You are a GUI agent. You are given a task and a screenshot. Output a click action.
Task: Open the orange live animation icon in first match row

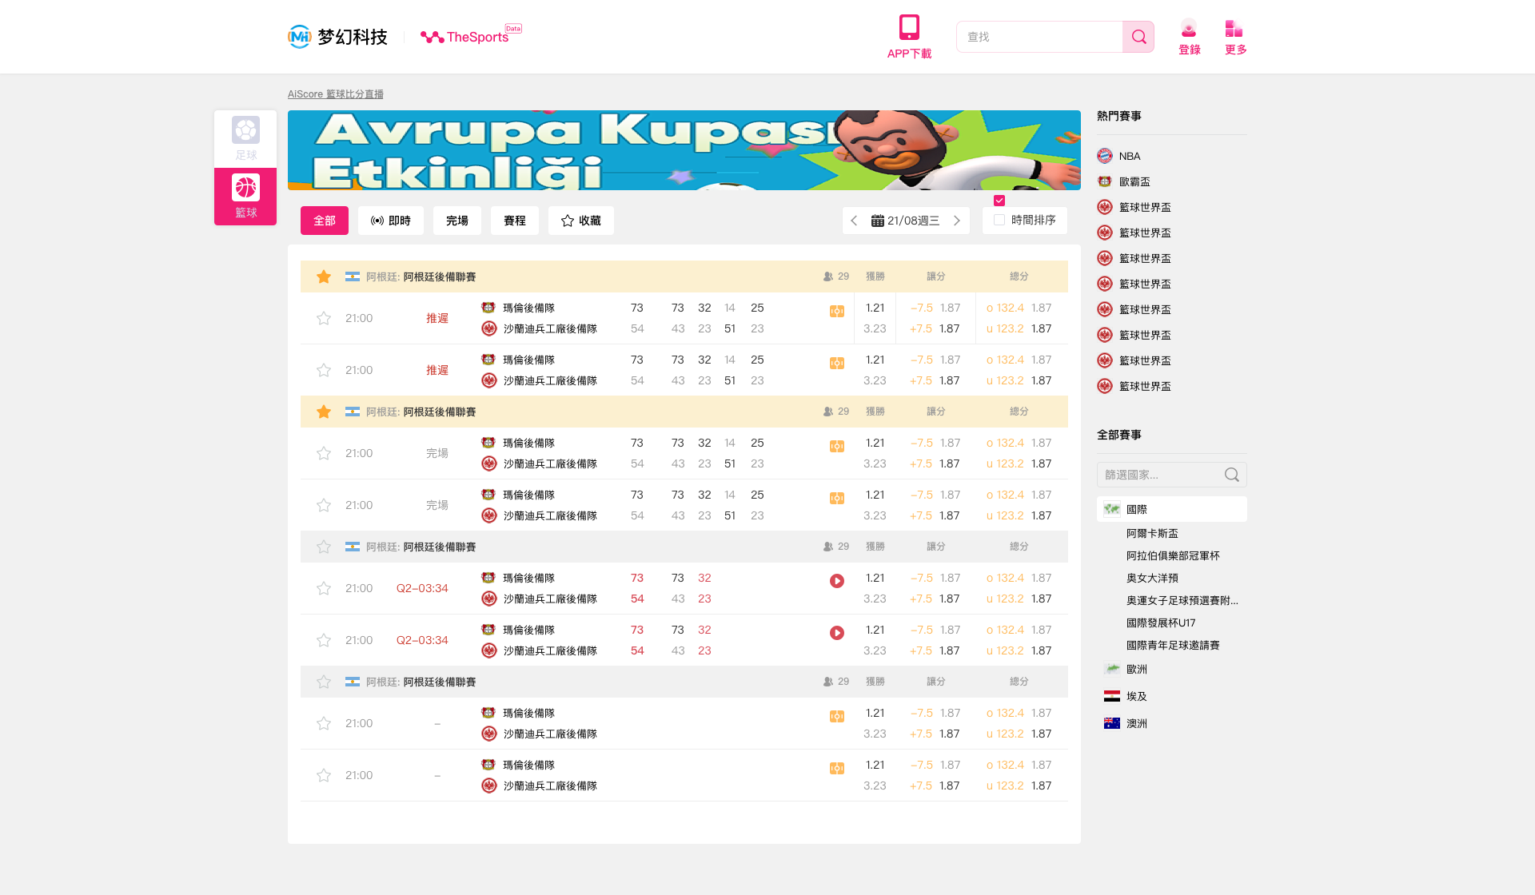(837, 312)
